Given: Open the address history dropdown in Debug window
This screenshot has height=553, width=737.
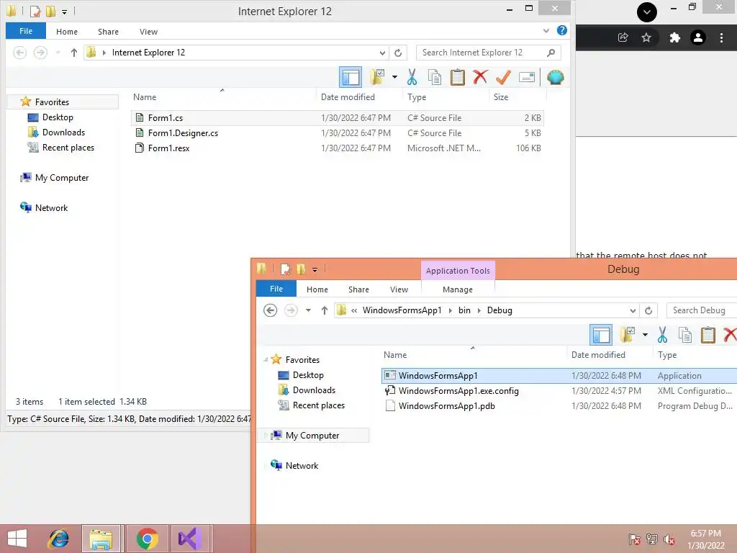Looking at the screenshot, I should (633, 310).
